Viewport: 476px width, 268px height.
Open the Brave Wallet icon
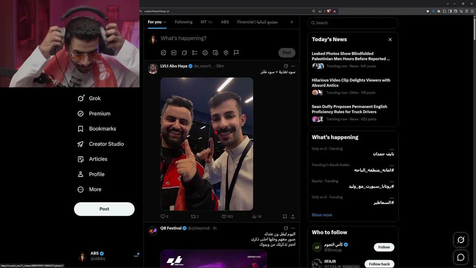(x=456, y=11)
